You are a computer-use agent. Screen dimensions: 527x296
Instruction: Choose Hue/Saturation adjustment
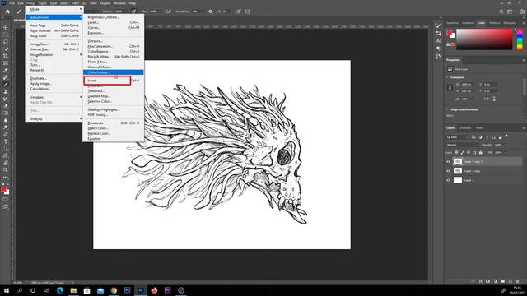point(114,46)
